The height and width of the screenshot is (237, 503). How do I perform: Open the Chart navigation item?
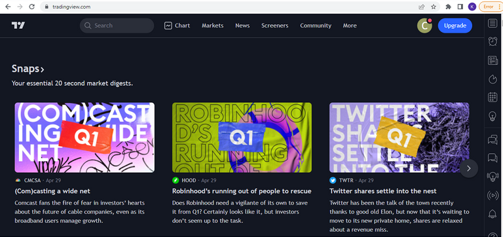click(x=177, y=26)
